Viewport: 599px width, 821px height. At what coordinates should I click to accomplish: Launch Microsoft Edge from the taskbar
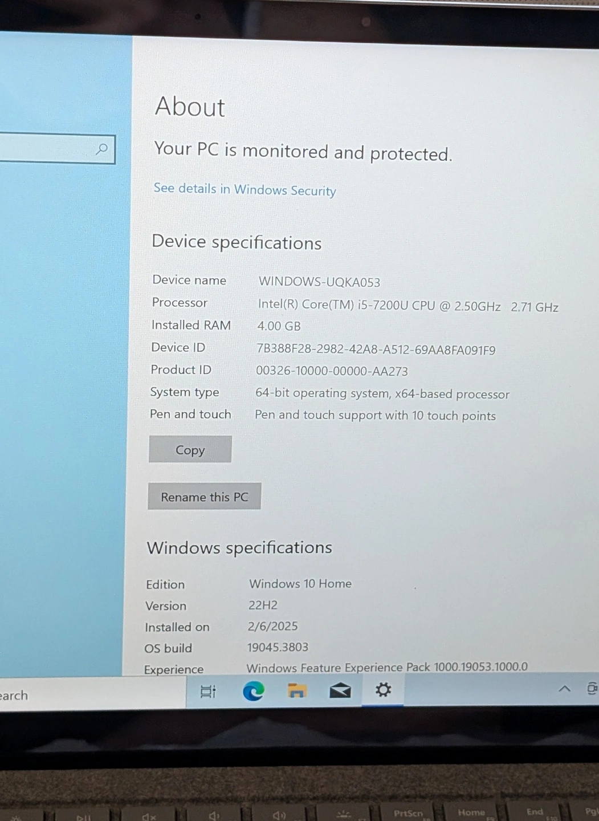(x=253, y=691)
